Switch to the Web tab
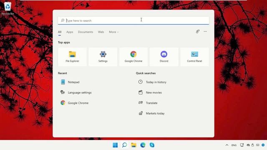Screen dimensions: 267x150 pyautogui.click(x=101, y=32)
